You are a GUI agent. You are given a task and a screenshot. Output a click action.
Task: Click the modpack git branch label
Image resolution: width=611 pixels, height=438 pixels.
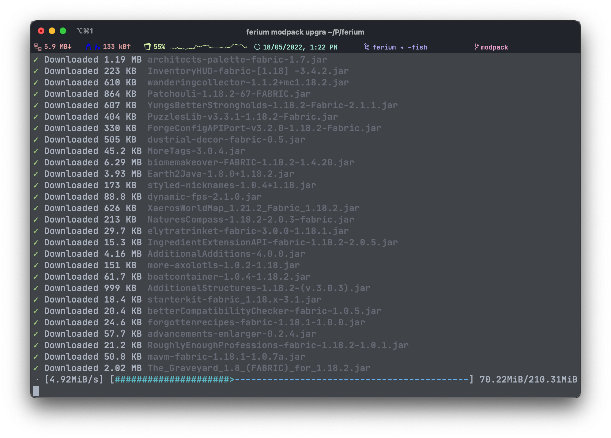[x=494, y=47]
